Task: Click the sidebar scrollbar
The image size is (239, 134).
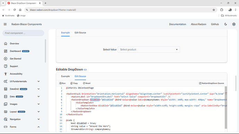Action: 45,51
